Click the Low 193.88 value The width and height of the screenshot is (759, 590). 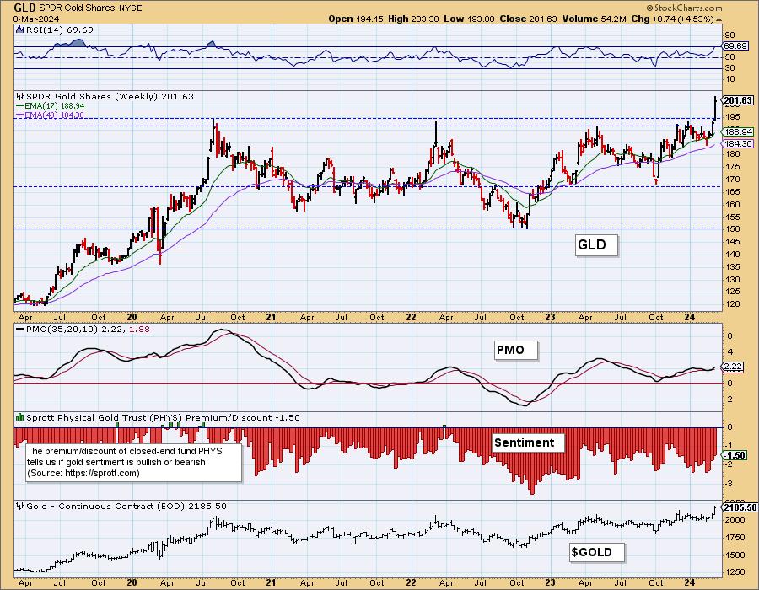[x=468, y=19]
